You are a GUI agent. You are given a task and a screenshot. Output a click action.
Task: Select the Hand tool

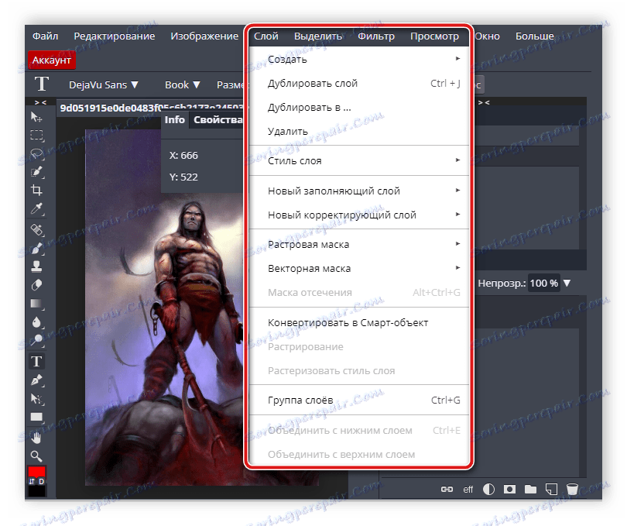coord(37,438)
